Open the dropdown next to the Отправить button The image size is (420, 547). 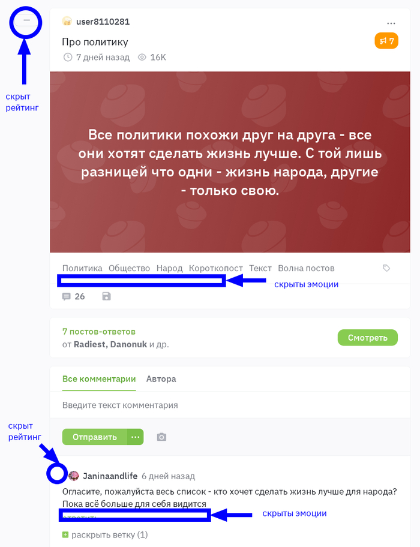coord(136,437)
